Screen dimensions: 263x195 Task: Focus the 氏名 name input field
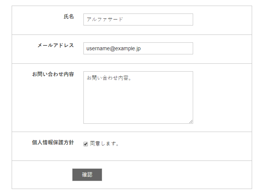[x=138, y=19]
